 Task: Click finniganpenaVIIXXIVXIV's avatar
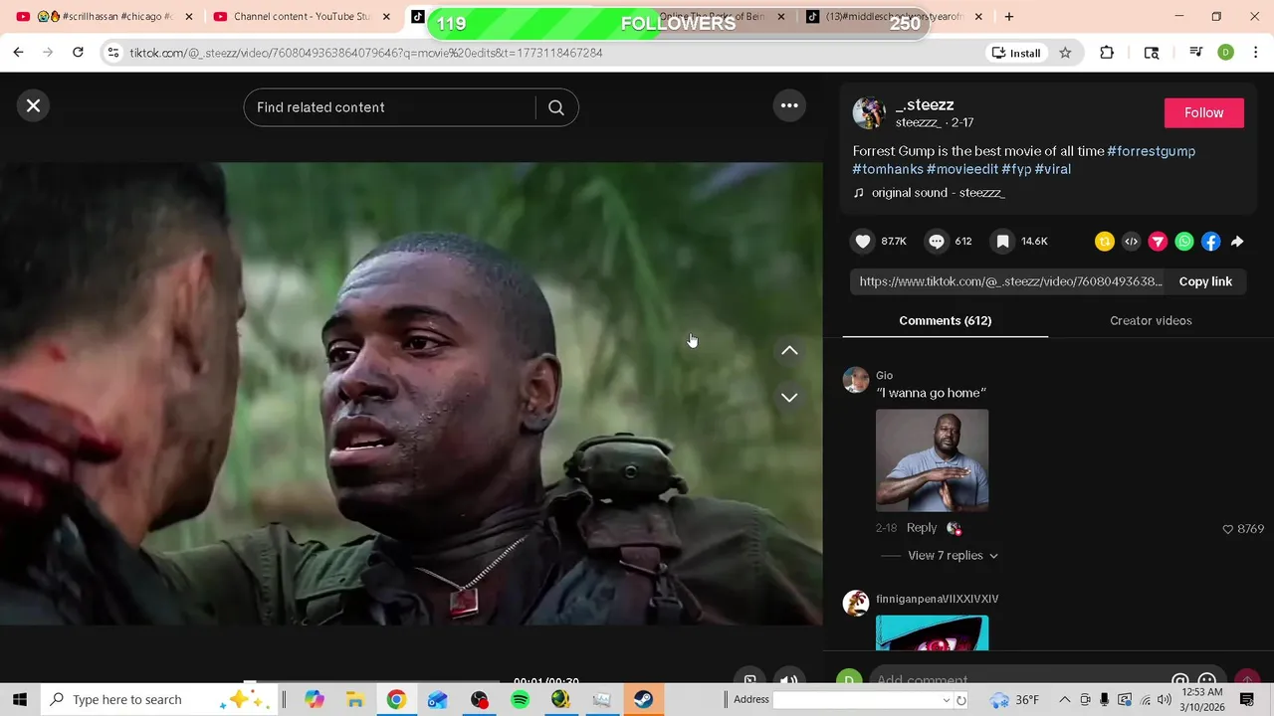tap(856, 603)
